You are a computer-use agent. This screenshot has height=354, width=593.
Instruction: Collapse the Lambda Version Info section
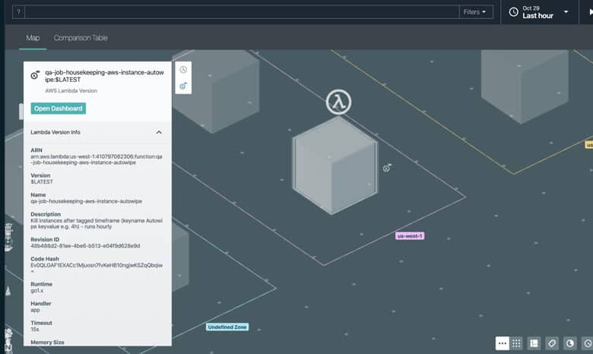159,132
